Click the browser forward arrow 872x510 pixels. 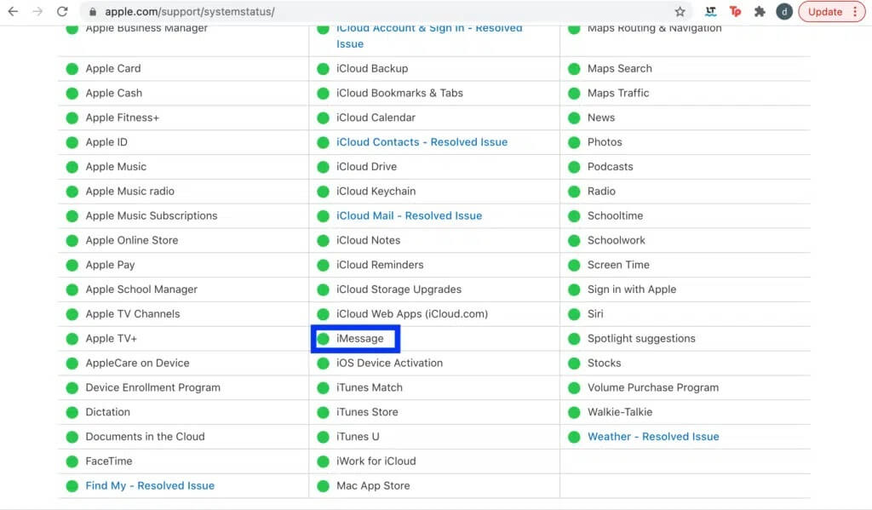37,11
